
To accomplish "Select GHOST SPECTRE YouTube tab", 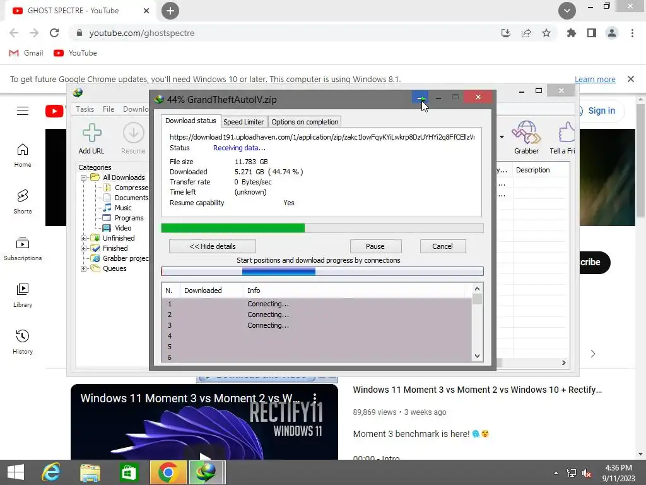I will [80, 11].
